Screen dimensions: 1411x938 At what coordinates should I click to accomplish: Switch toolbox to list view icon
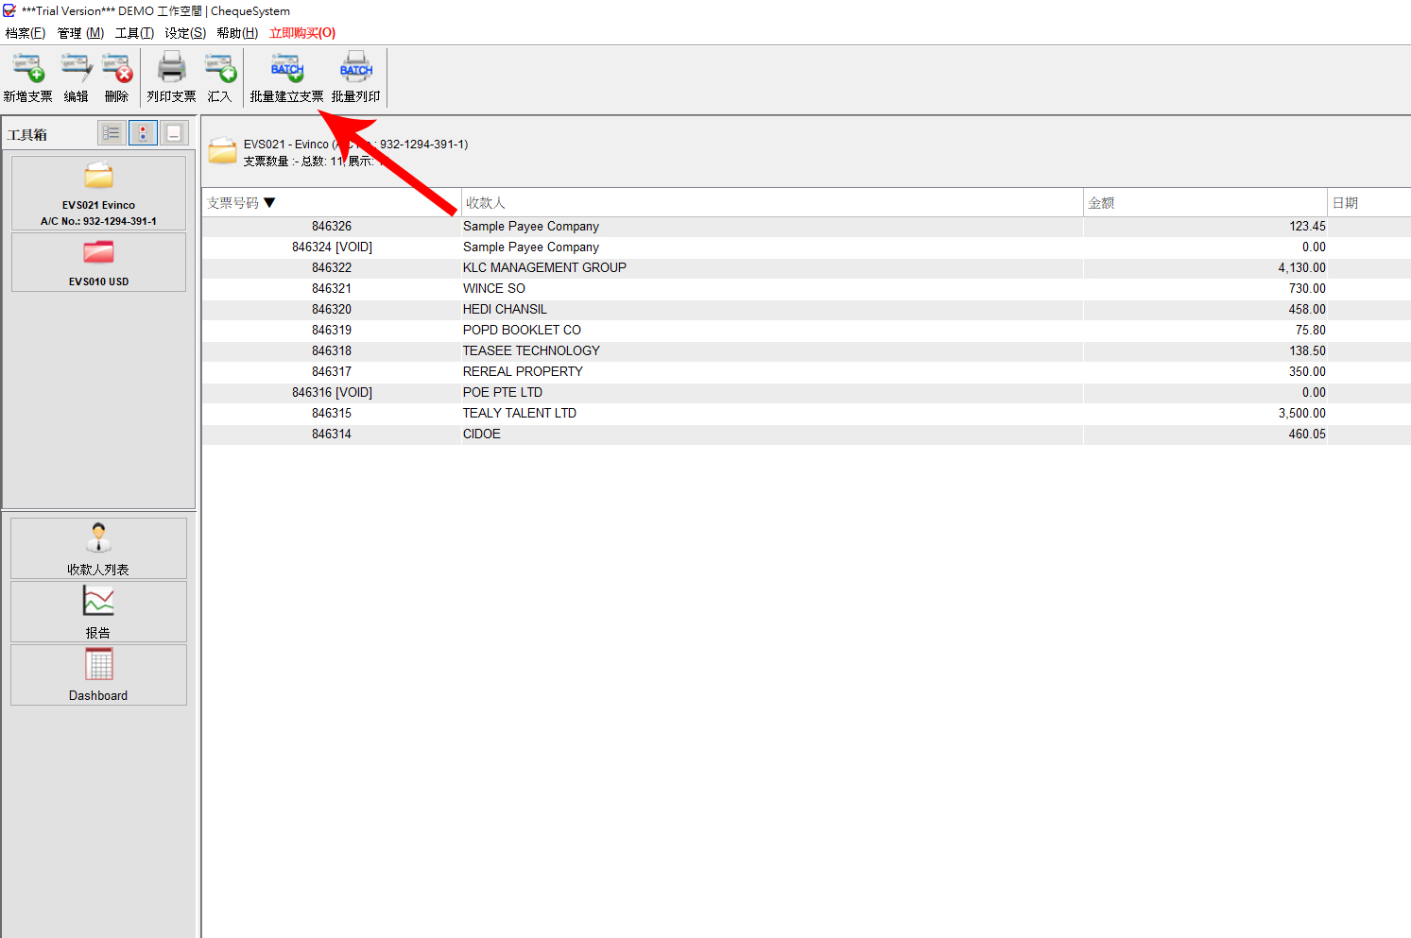tap(112, 133)
